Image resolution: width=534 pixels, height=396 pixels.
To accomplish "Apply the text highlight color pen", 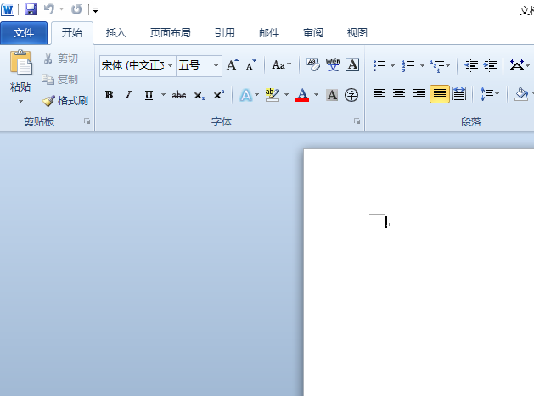I will 273,95.
